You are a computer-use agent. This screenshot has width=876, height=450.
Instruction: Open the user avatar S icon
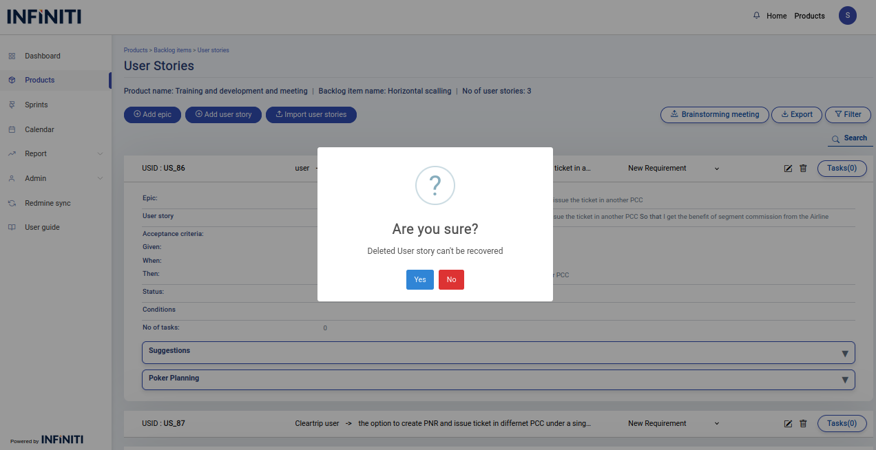click(847, 16)
